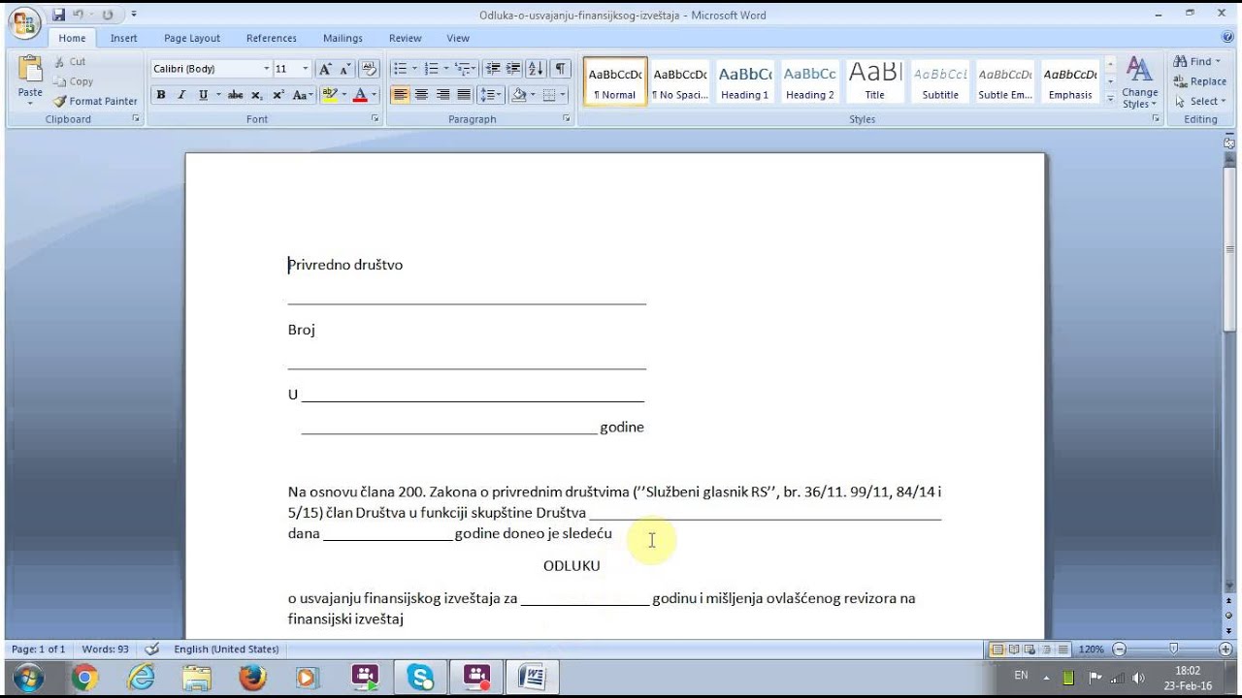
Task: Click Grow Font icon
Action: point(325,69)
